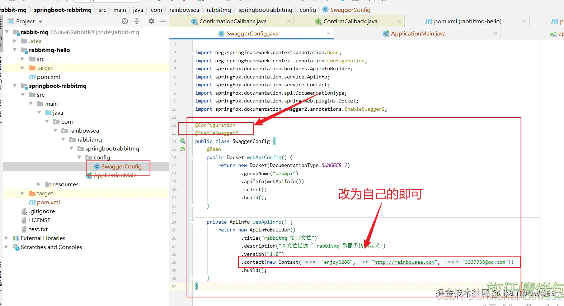Click the locate/scroll-from-source target icon

pyautogui.click(x=125, y=21)
